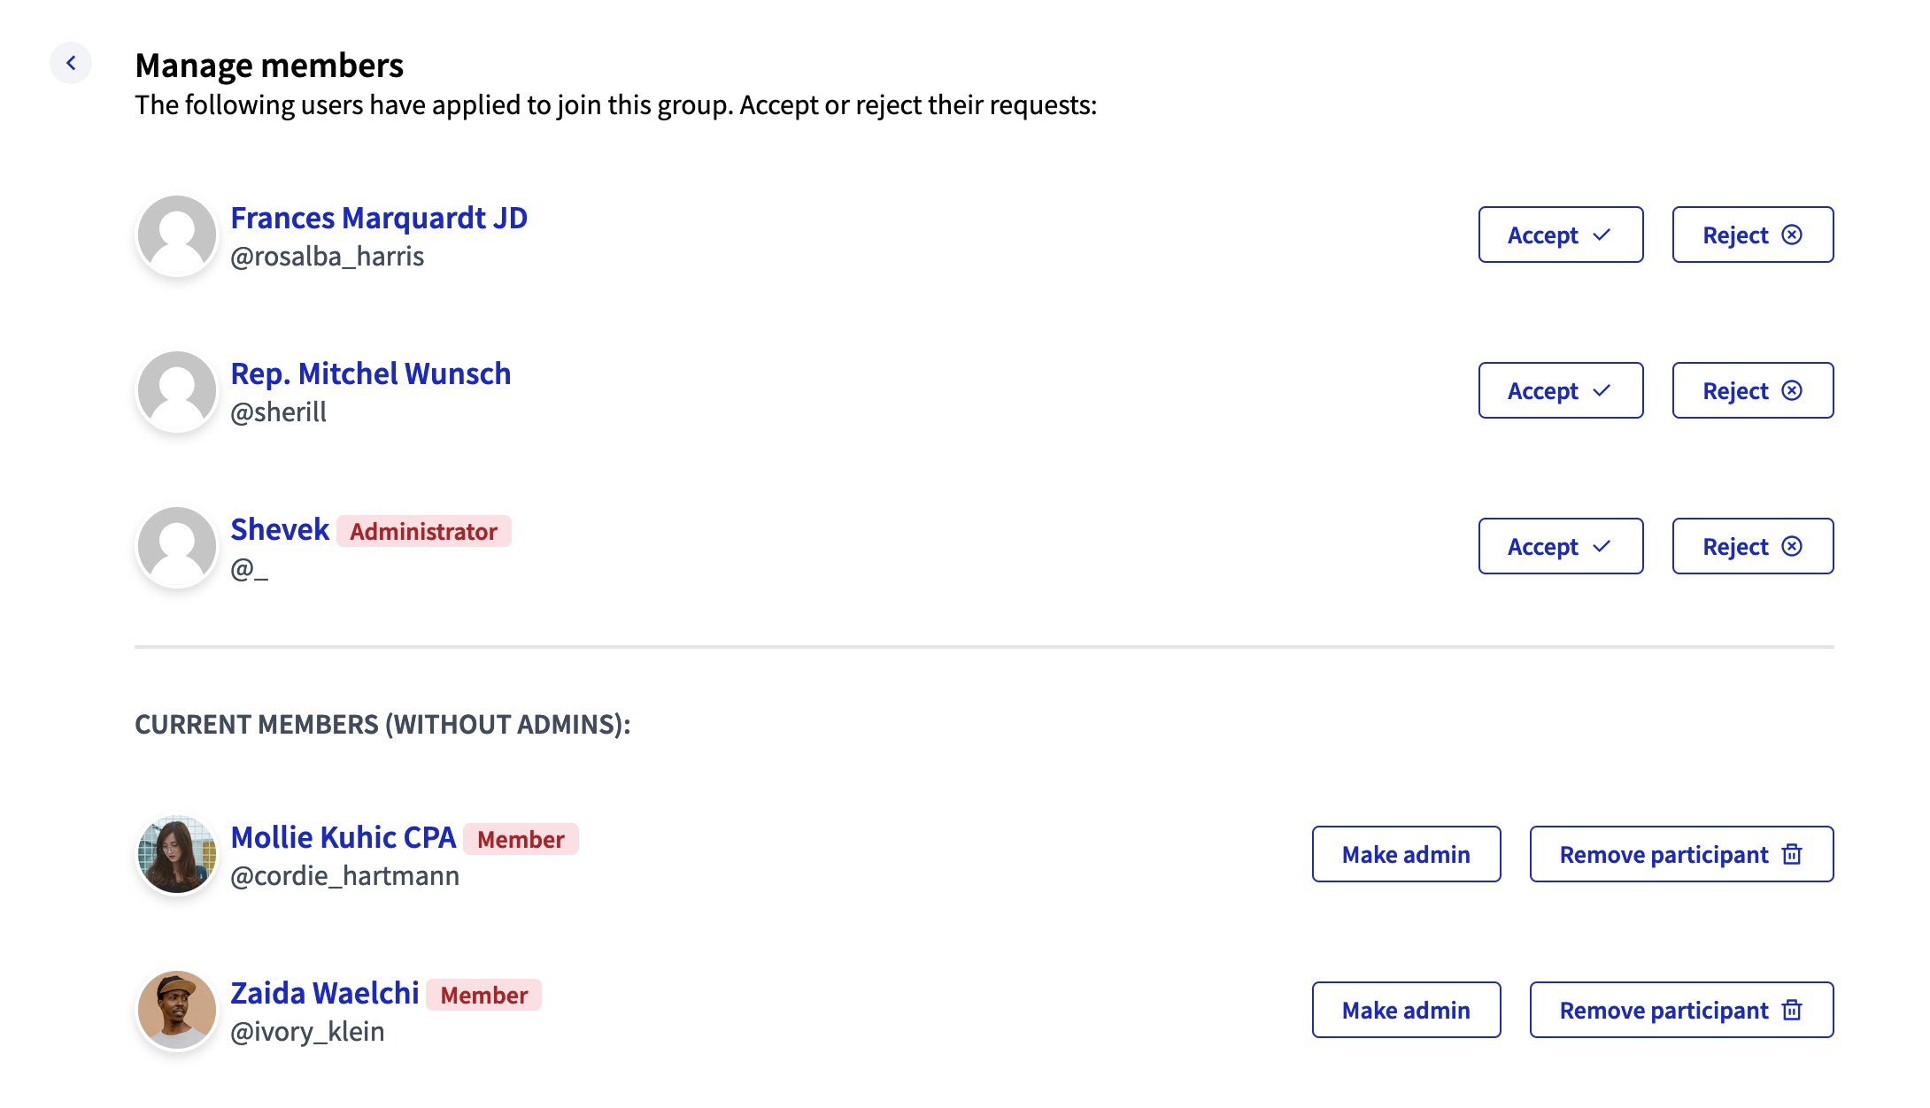Reject Rep. Mitchel Wunsch's join request

tap(1751, 389)
